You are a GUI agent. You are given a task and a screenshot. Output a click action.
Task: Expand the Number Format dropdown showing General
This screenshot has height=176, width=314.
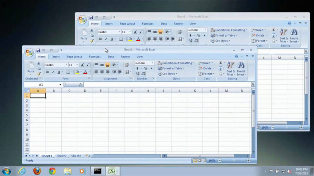tap(152, 63)
